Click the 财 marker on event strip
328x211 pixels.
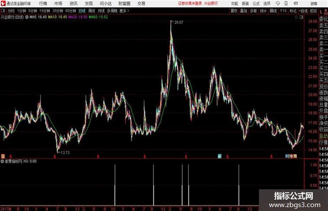tap(287, 156)
